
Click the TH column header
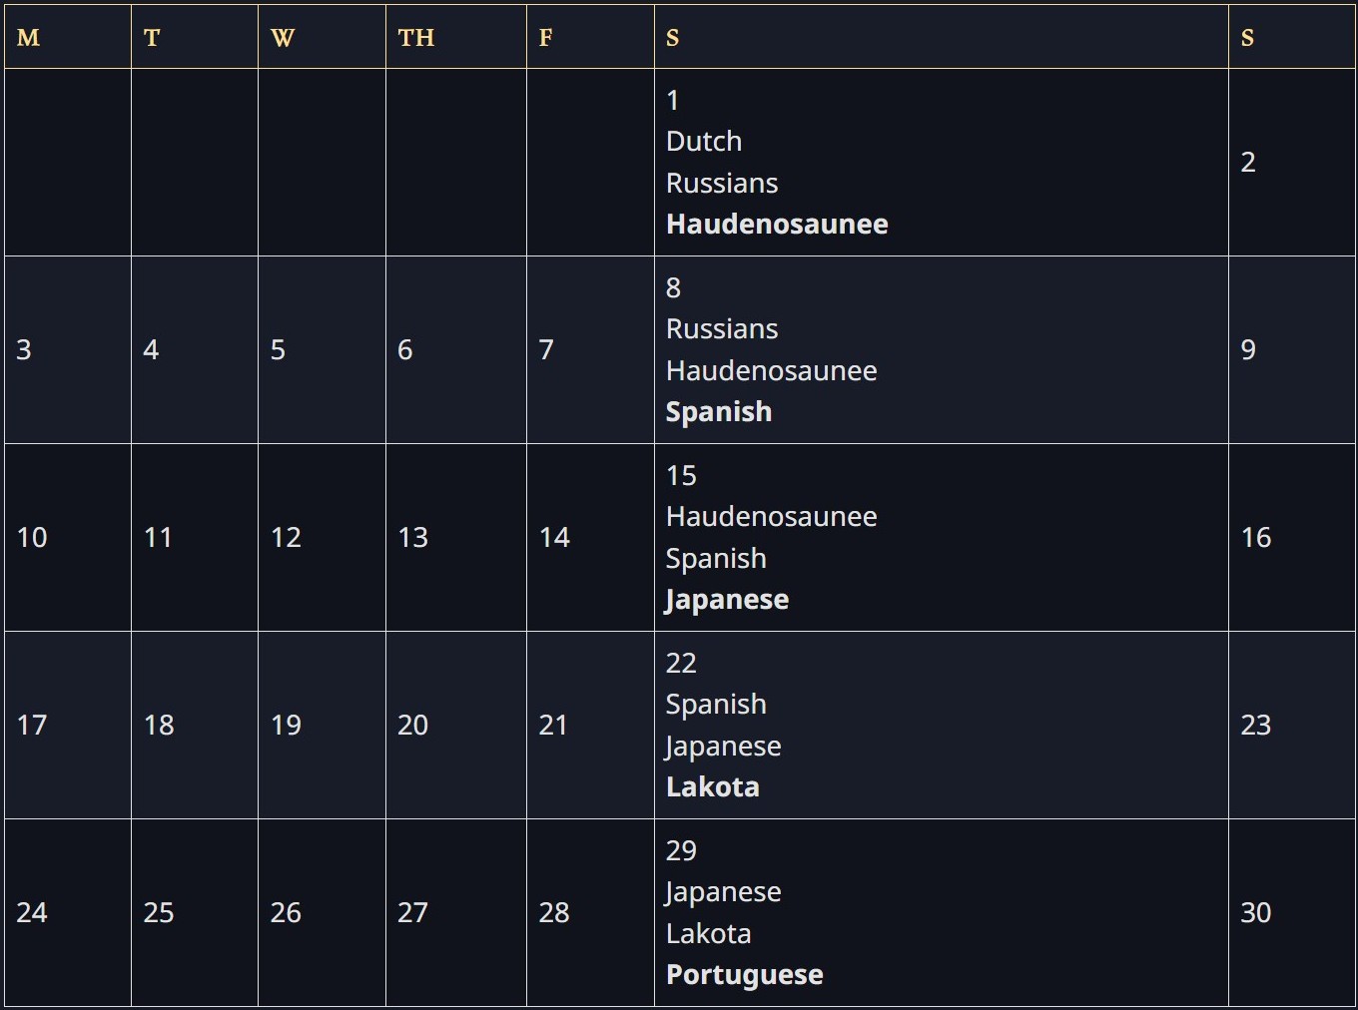416,38
